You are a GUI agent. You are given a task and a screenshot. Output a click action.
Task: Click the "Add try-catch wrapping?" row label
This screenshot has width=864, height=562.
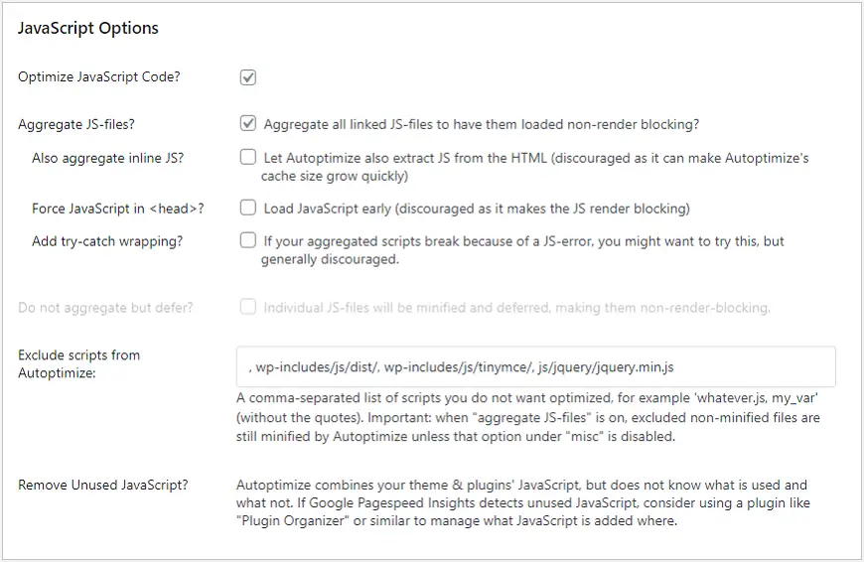tap(107, 241)
